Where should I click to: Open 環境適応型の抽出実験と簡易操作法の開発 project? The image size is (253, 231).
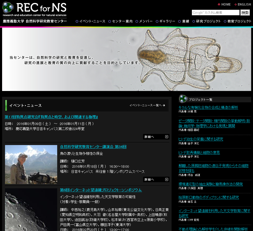click(211, 184)
